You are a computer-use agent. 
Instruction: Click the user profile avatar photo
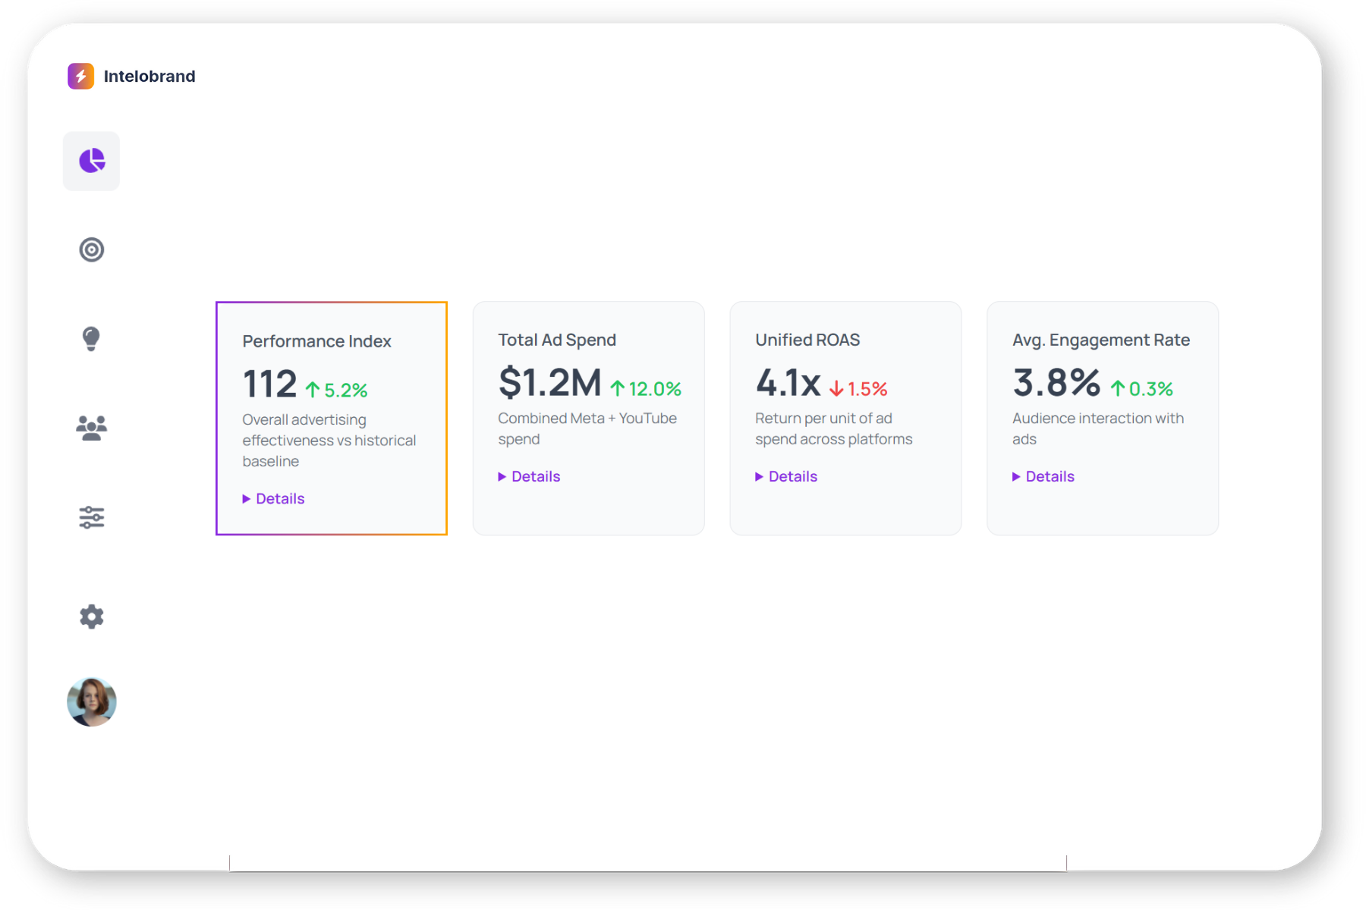pos(91,702)
